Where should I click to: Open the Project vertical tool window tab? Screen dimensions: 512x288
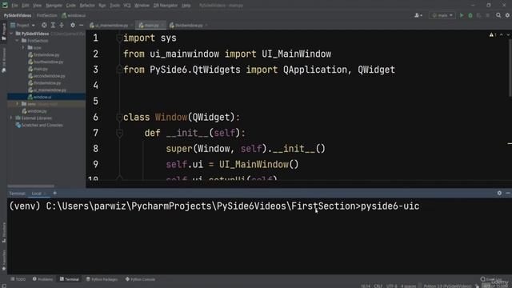coord(3,31)
